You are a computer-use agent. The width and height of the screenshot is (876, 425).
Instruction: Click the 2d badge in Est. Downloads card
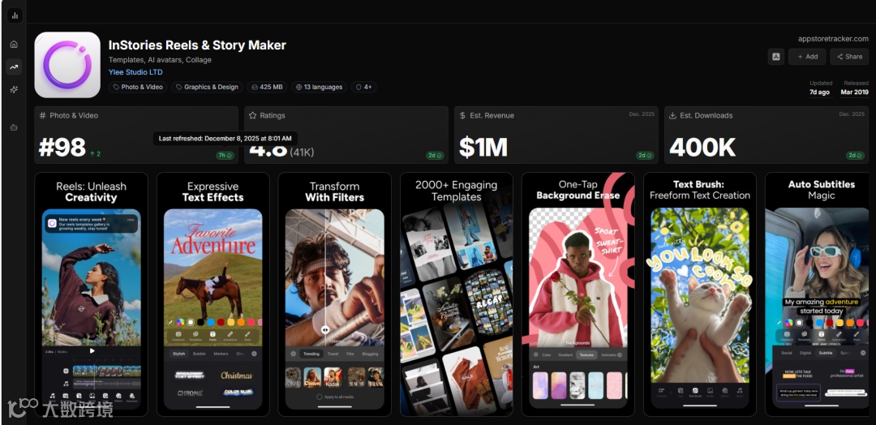pyautogui.click(x=855, y=155)
